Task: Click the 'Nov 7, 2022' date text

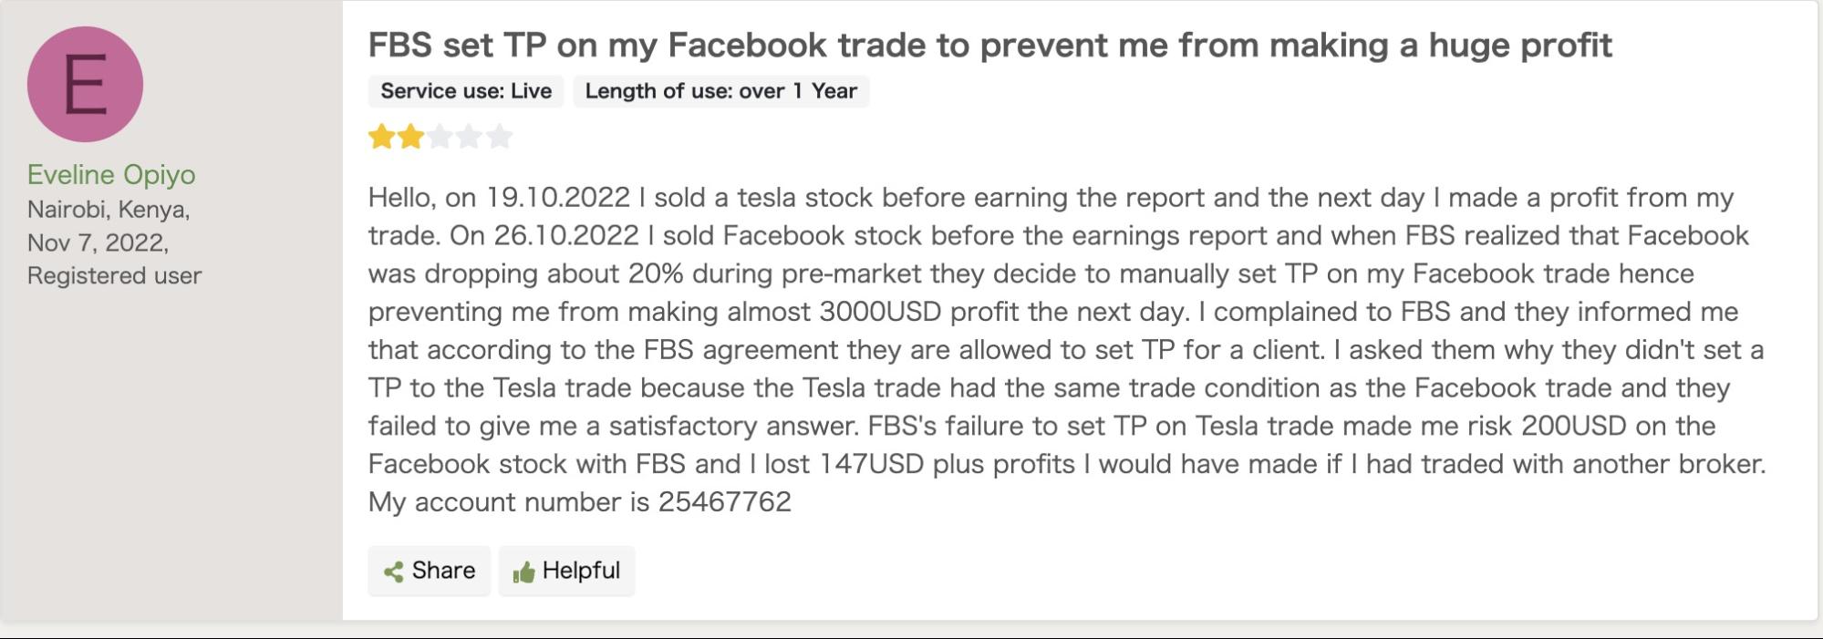Action: click(98, 242)
